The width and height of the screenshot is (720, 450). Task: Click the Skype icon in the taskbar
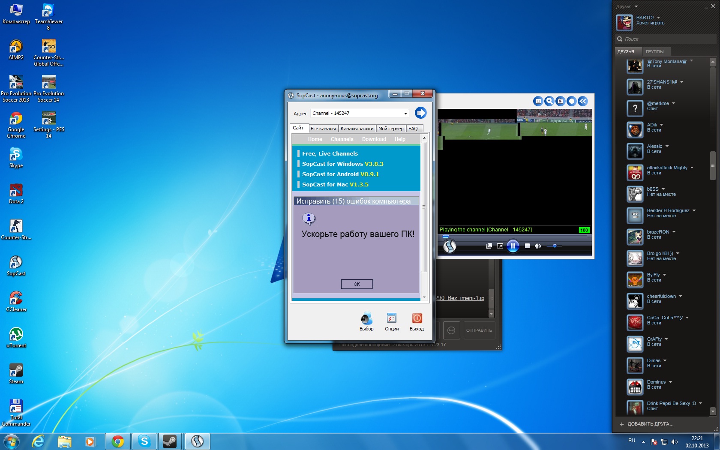pos(144,441)
